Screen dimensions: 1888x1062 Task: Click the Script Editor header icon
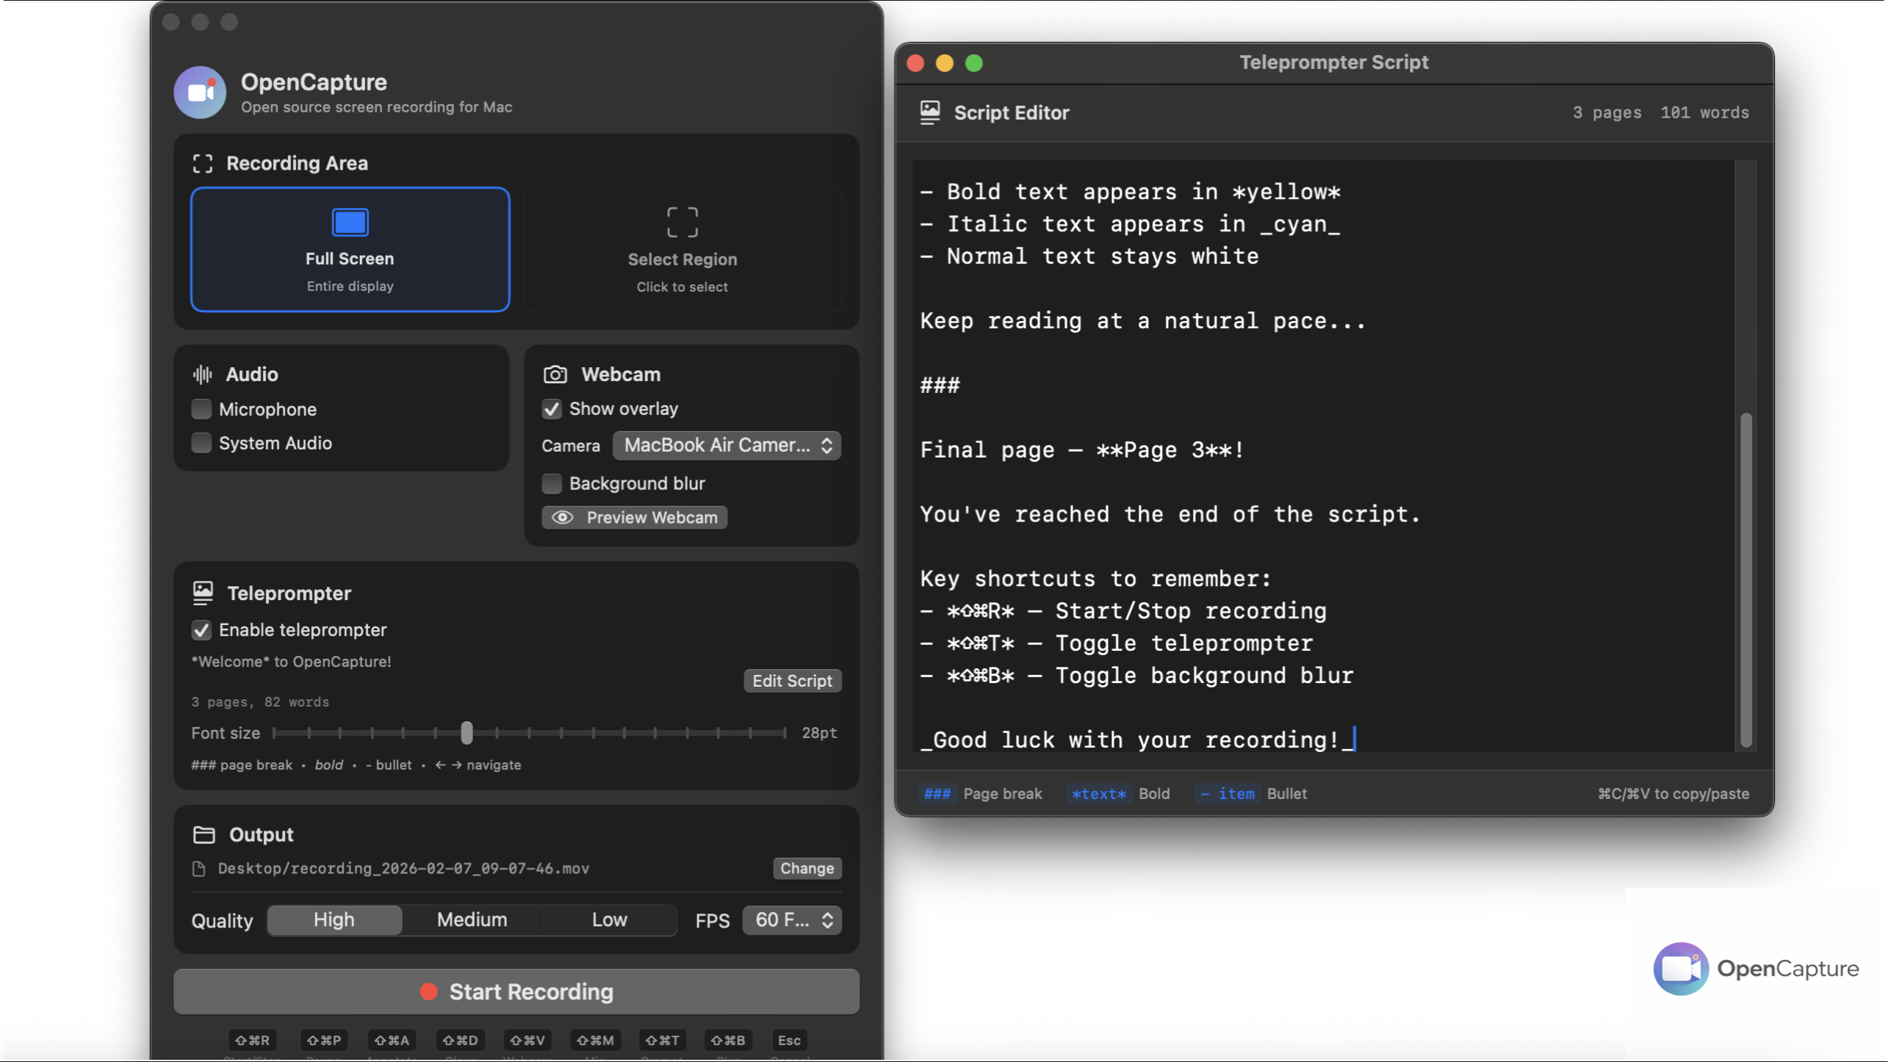click(930, 112)
